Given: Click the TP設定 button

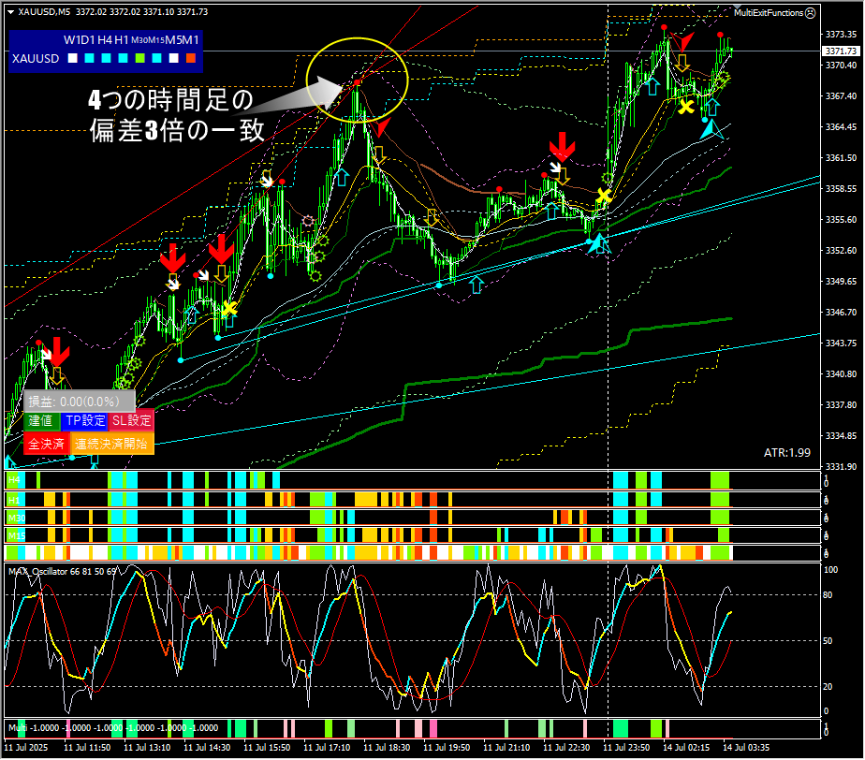Looking at the screenshot, I should pyautogui.click(x=85, y=421).
